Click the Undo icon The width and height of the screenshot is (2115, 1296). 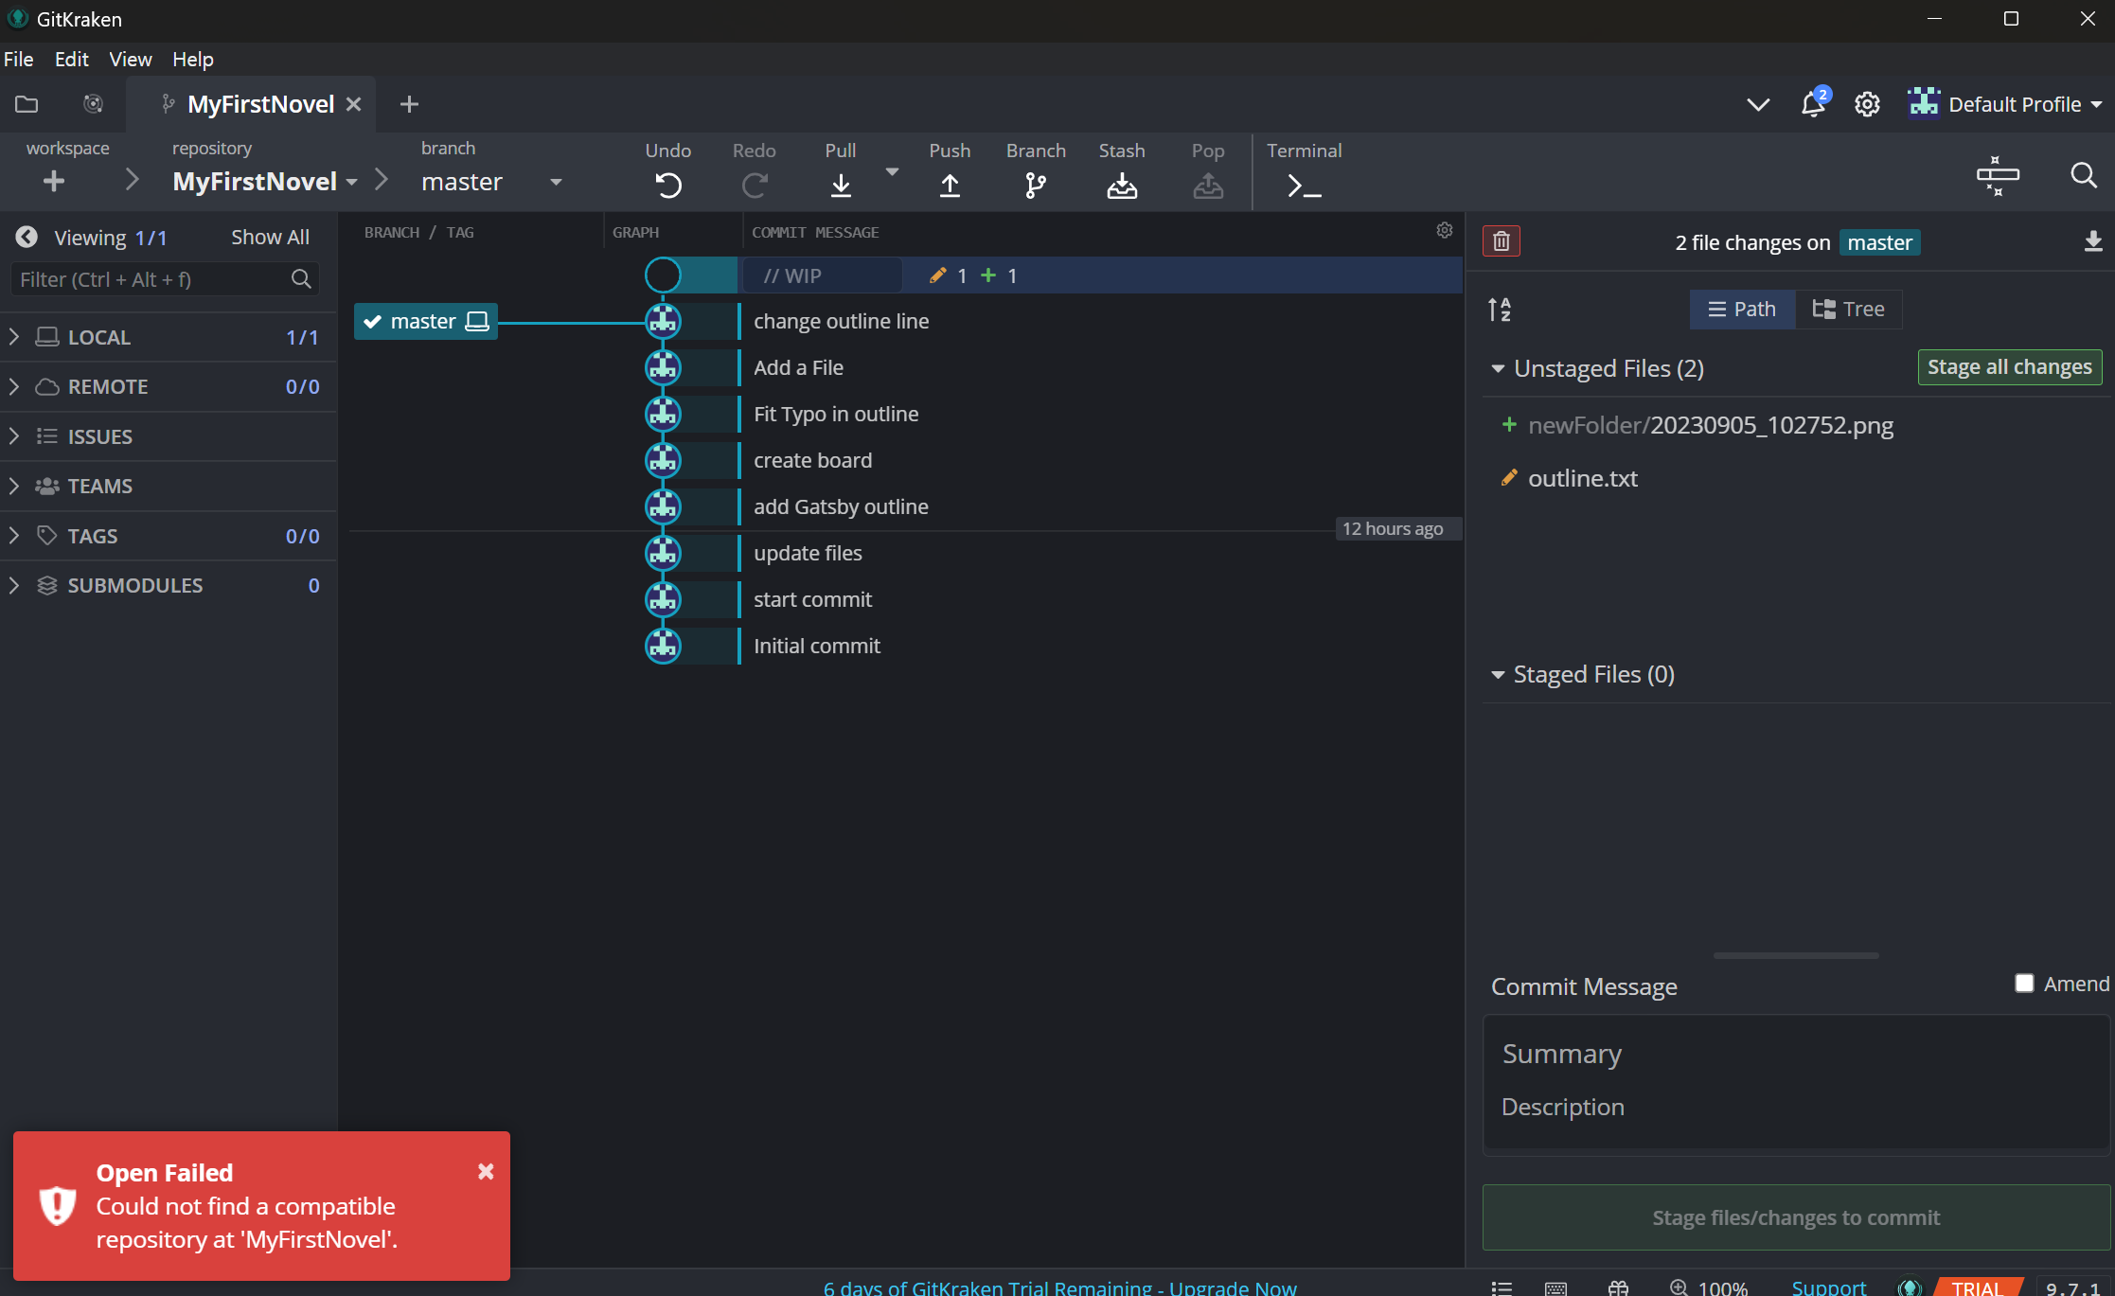(668, 185)
